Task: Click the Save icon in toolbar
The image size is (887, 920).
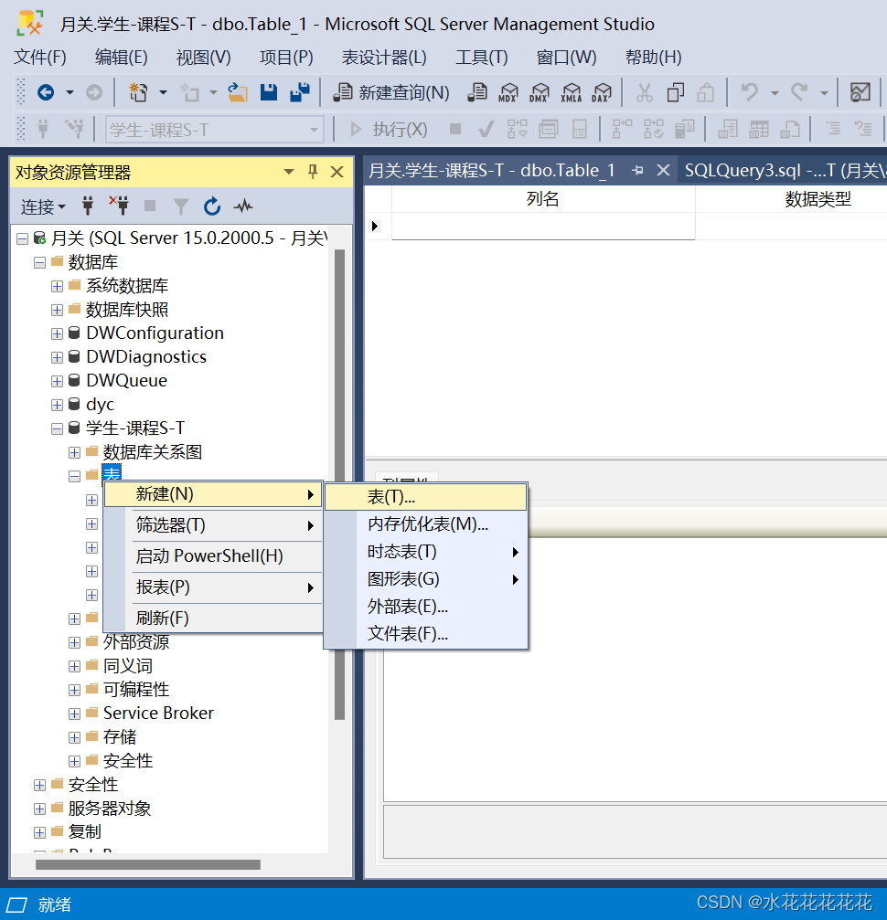Action: (269, 92)
